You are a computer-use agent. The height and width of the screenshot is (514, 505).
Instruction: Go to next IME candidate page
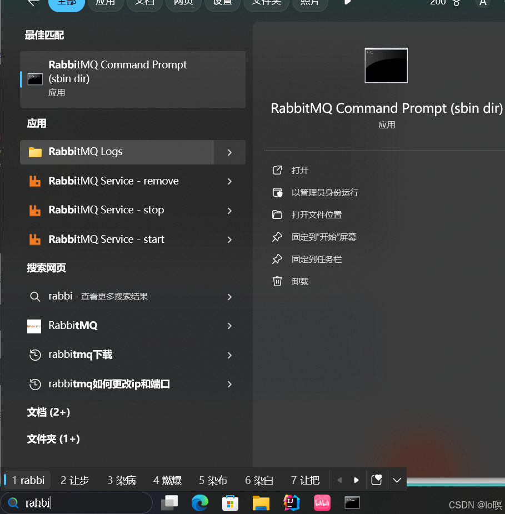(356, 480)
